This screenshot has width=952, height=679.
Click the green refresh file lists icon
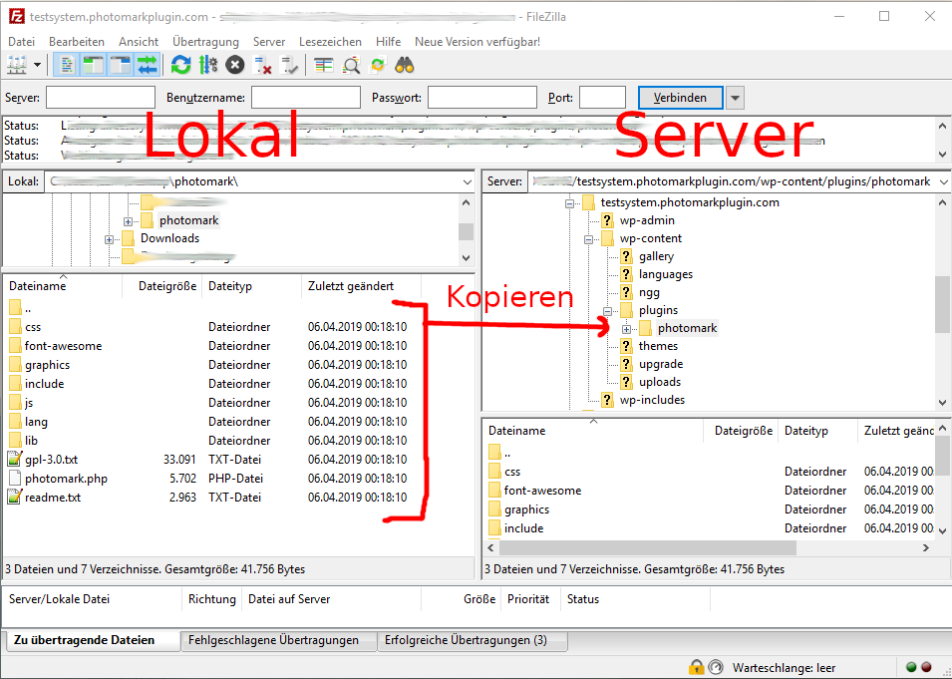[180, 66]
